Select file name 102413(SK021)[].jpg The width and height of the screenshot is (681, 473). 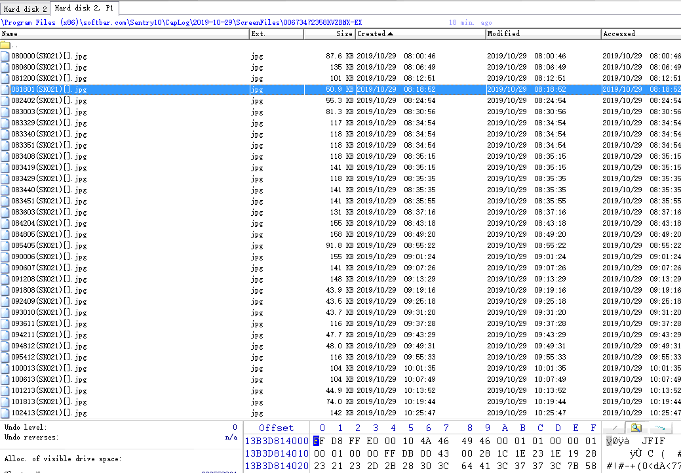[49, 413]
